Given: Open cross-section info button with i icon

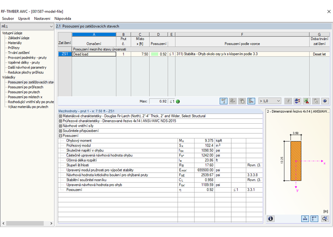Looking at the screenshot, I should pos(270,218).
